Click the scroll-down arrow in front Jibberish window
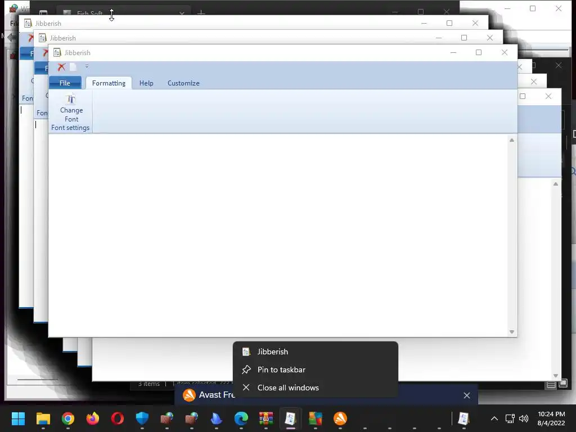This screenshot has width=576, height=432. [x=512, y=332]
